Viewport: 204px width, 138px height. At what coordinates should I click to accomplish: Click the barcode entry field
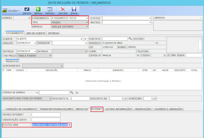[x=54, y=93]
